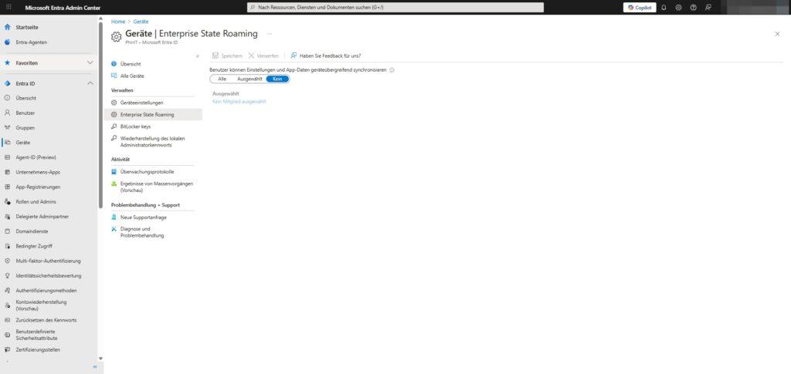
Task: Click the help question mark icon
Action: [693, 7]
